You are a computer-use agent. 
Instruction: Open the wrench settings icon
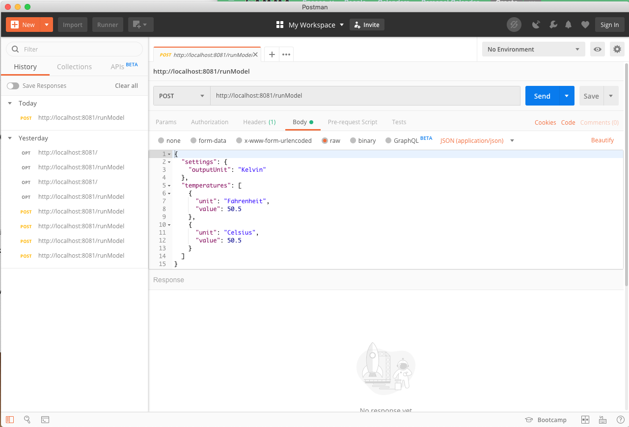click(x=553, y=25)
